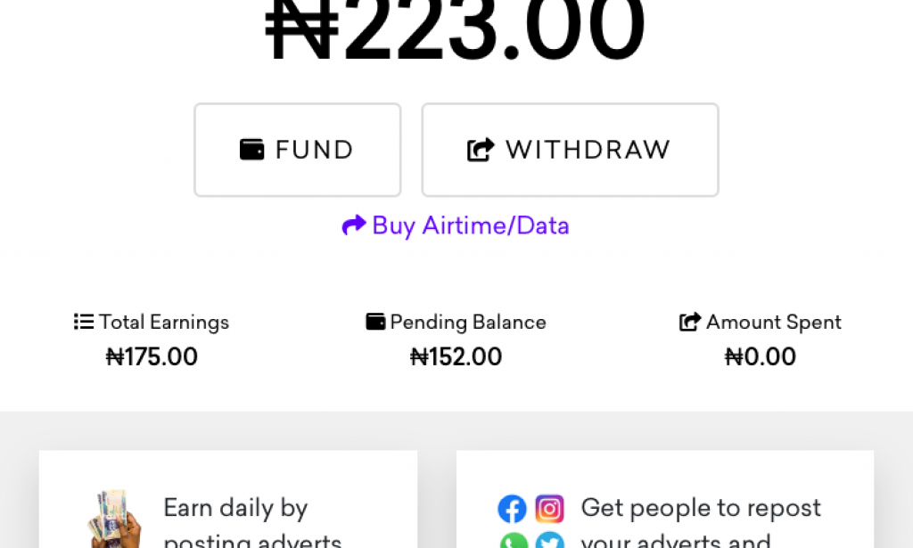Click the Facebook icon

(x=512, y=509)
